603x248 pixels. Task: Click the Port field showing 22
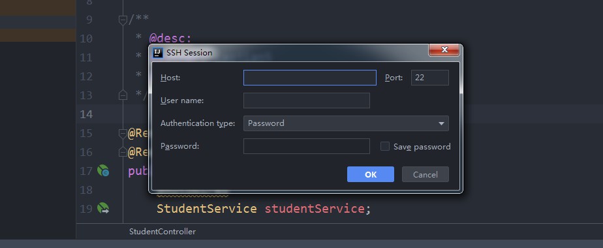tap(430, 78)
